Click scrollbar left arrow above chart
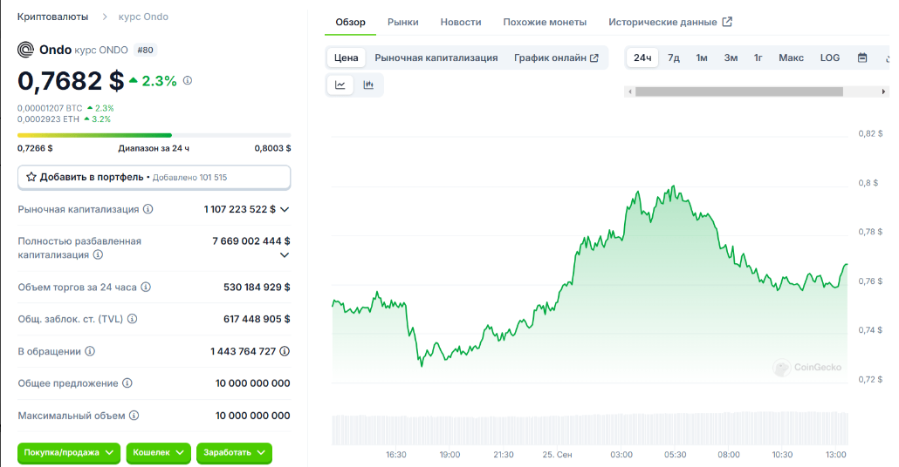The height and width of the screenshot is (467, 899). tap(630, 91)
